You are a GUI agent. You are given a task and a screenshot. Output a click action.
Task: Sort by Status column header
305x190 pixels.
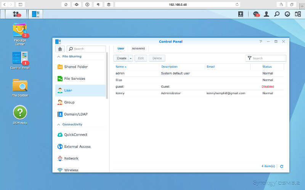(x=267, y=67)
